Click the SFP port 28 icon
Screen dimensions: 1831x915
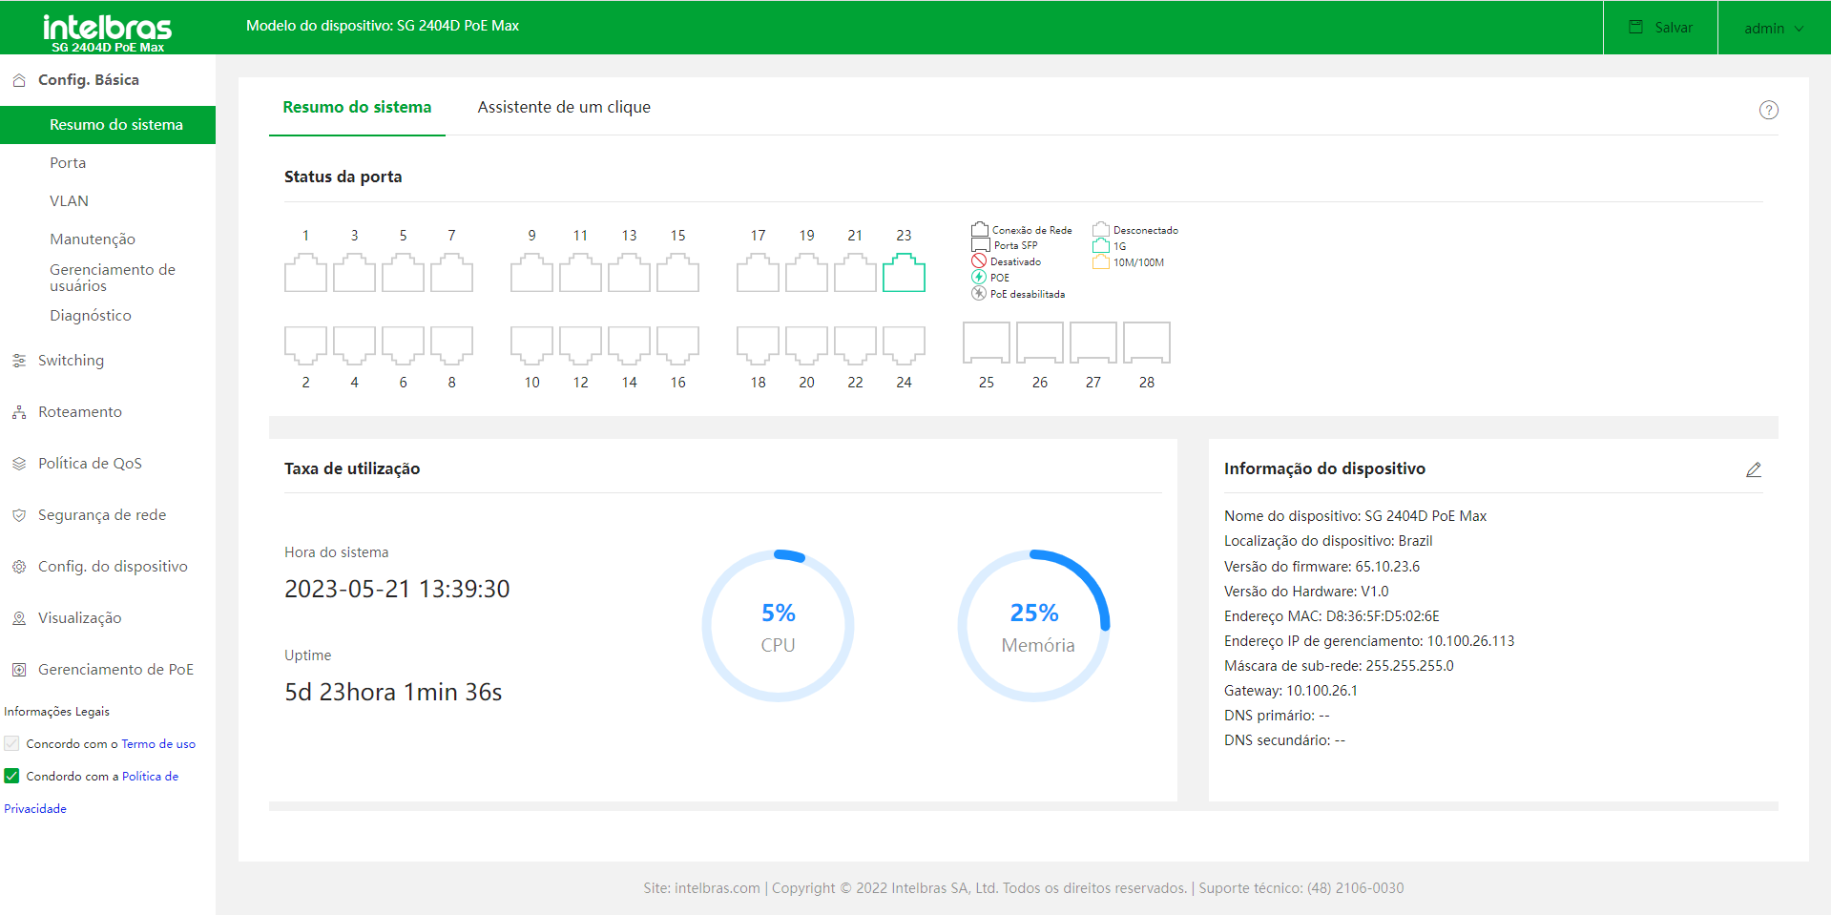(x=1146, y=343)
